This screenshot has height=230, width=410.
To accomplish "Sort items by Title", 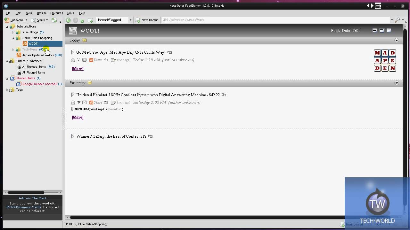I will pyautogui.click(x=356, y=31).
